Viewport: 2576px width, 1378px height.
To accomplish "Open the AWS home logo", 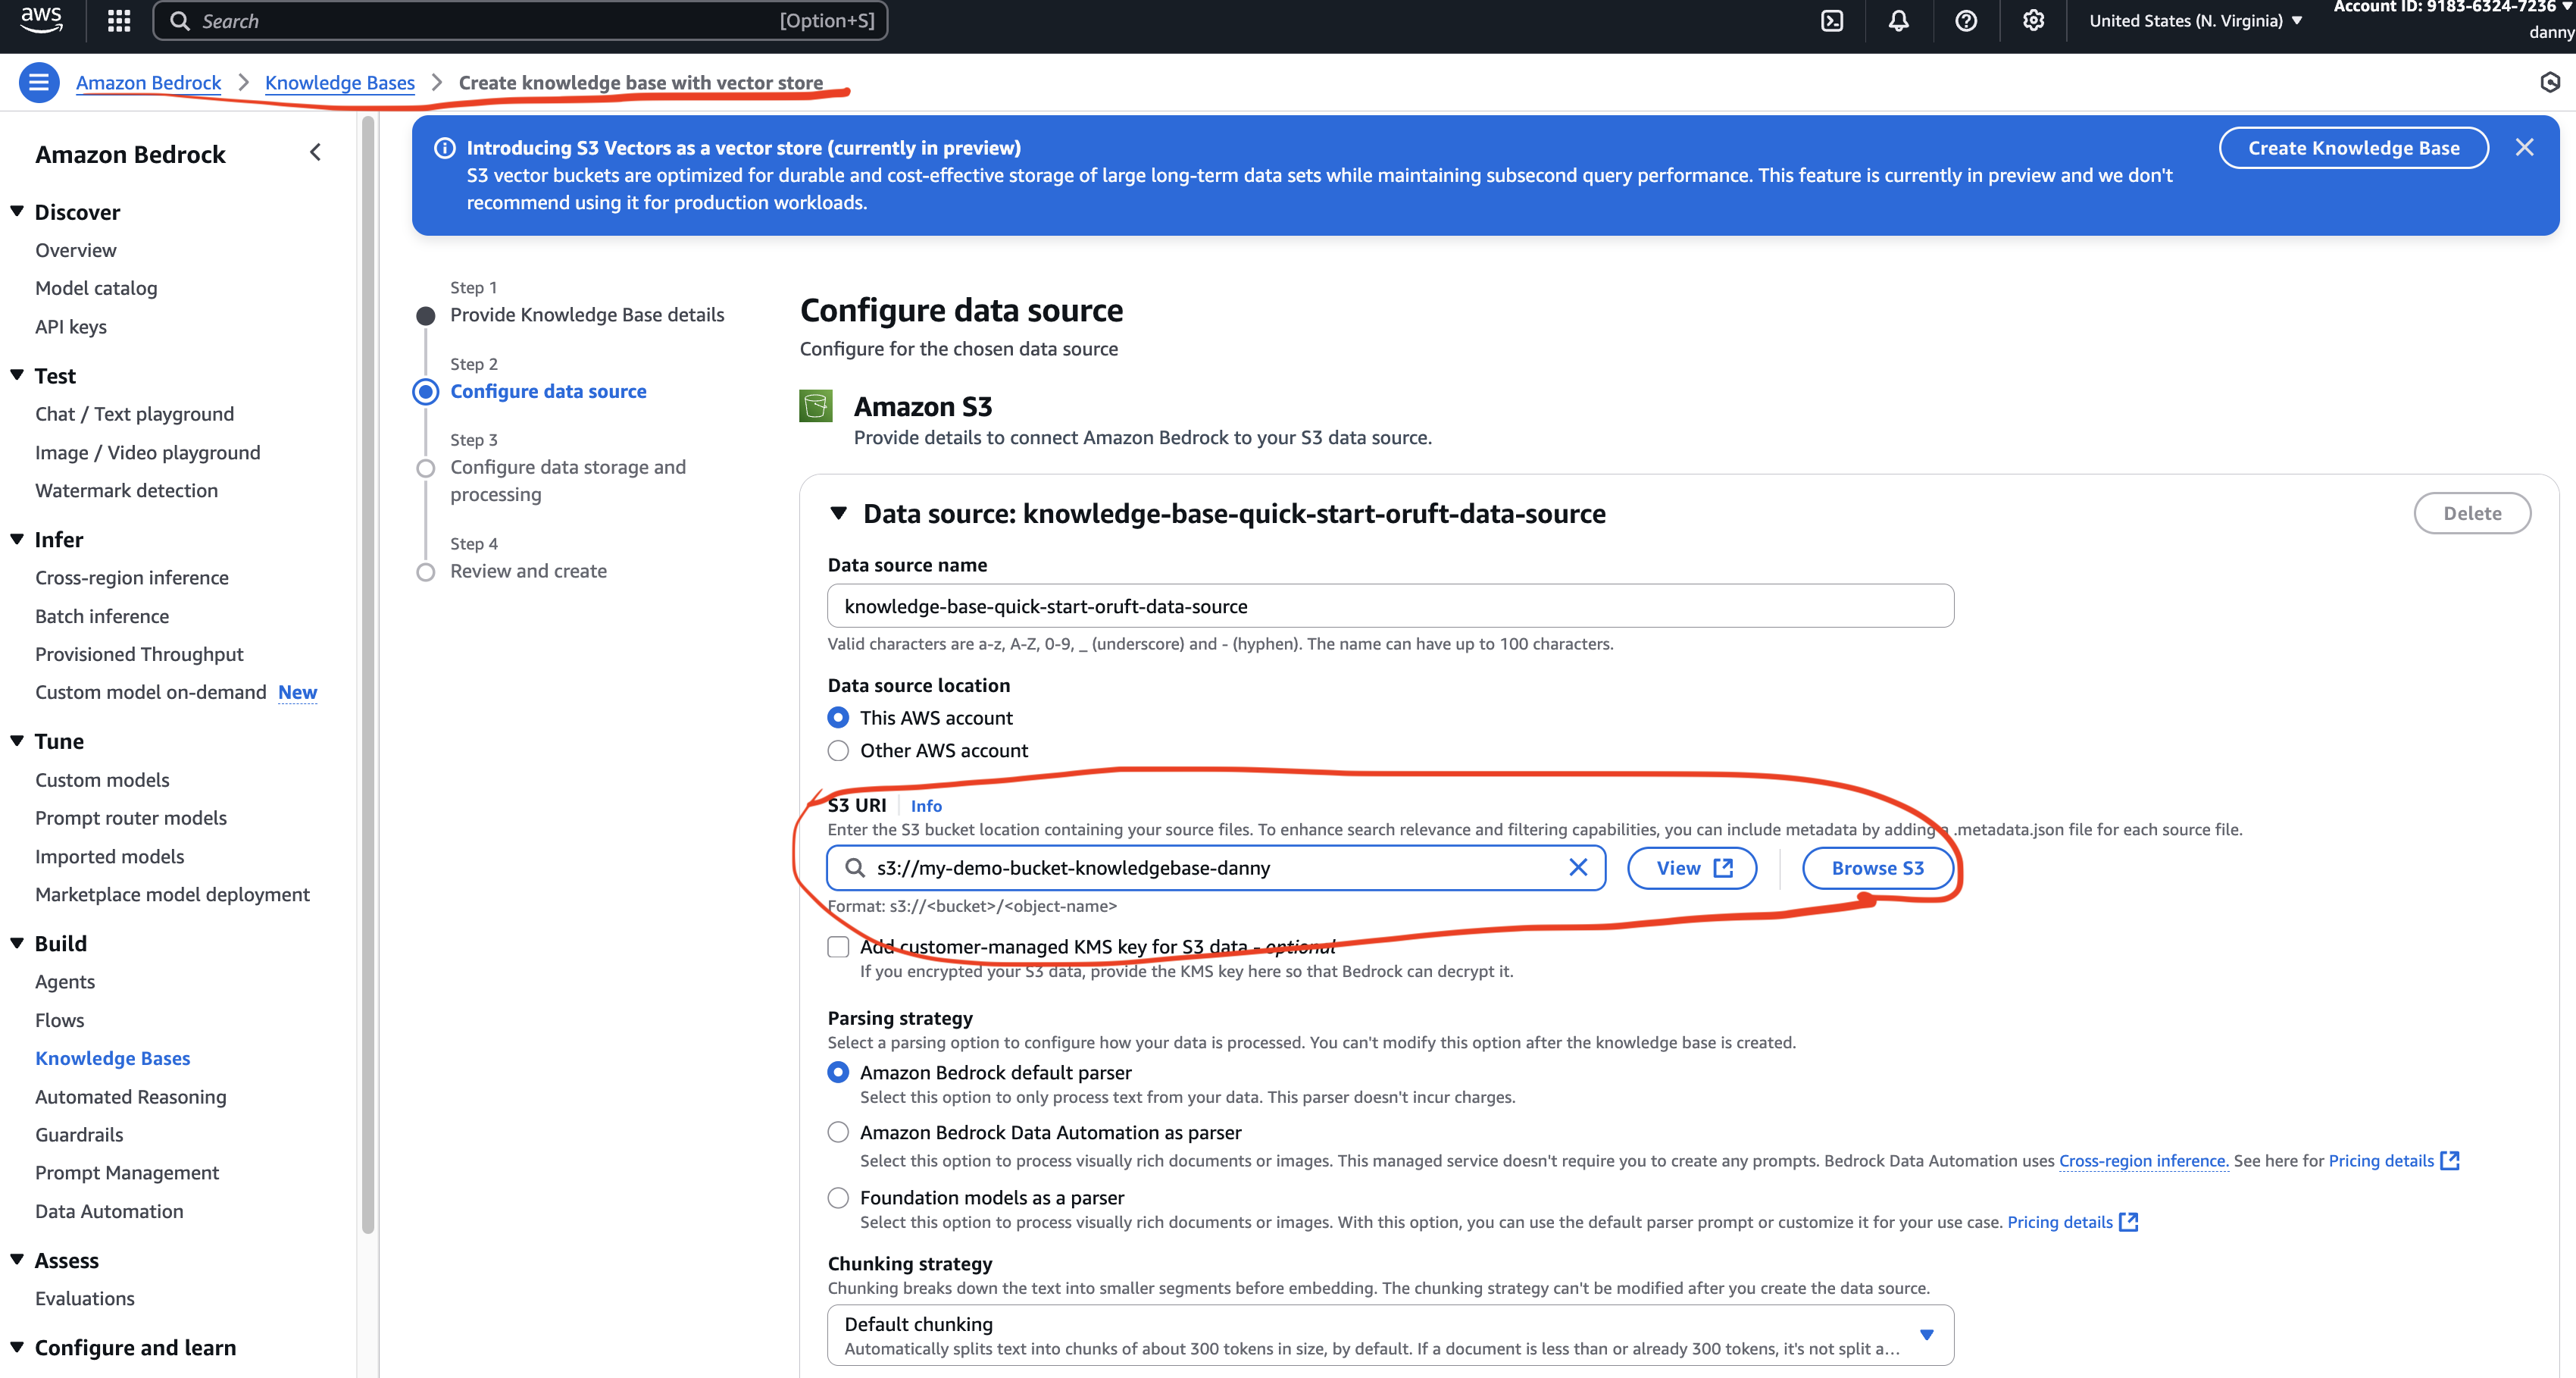I will (x=41, y=19).
